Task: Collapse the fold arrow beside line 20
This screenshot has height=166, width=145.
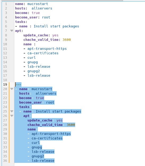Action: click(12, 89)
